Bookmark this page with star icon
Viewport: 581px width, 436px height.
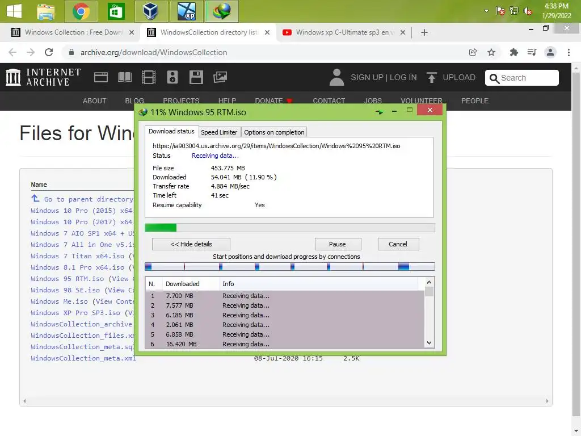[491, 52]
